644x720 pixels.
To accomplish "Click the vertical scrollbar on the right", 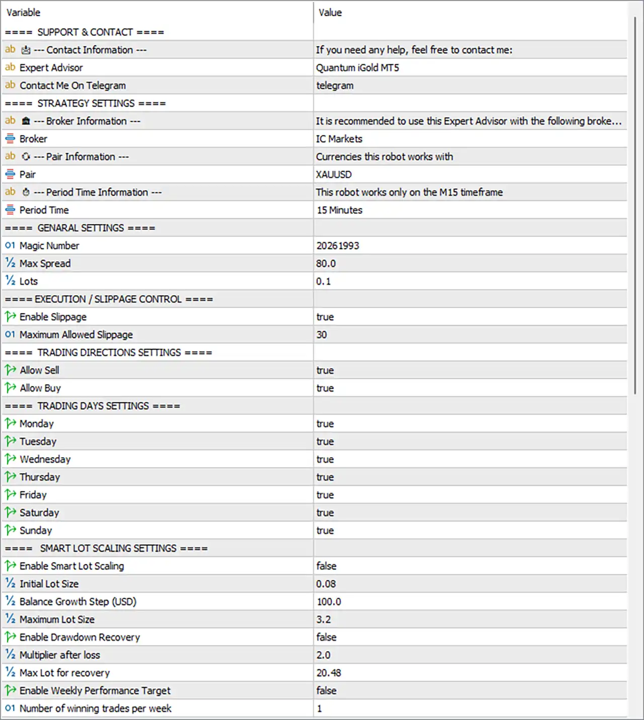I will (x=635, y=205).
